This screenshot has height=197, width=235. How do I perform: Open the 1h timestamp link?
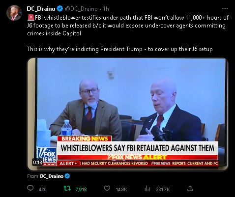click(106, 9)
